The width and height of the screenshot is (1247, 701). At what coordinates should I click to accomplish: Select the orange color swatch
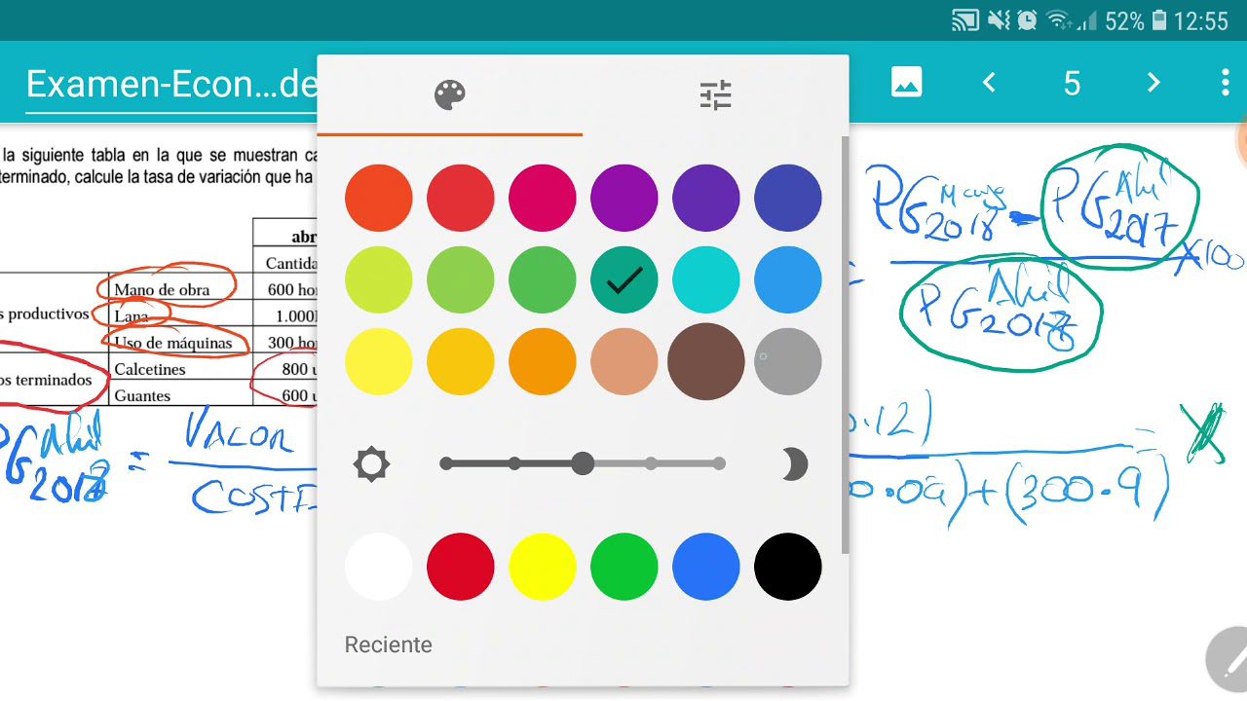[x=543, y=361]
